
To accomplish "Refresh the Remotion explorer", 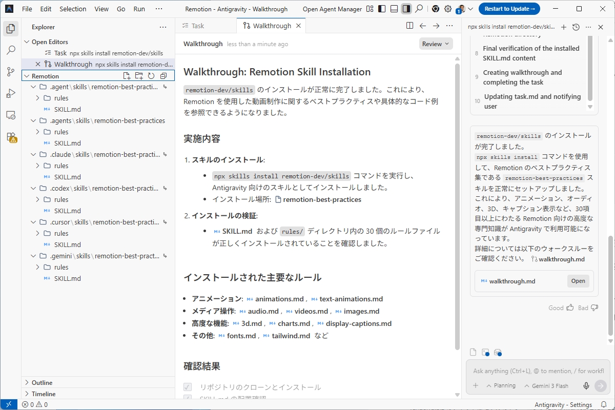I will point(151,75).
